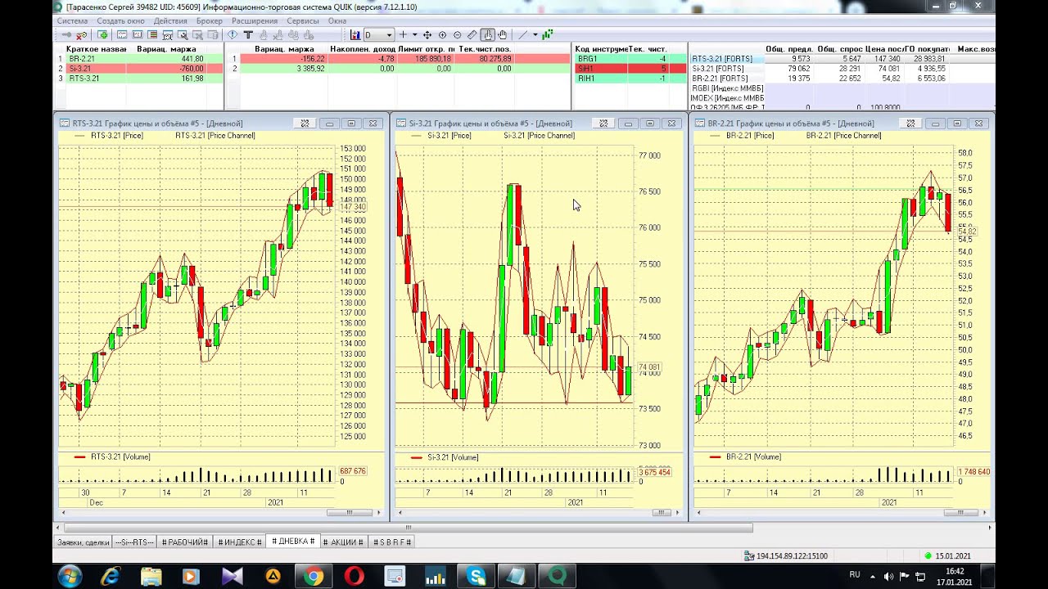
Task: Select RTS-3.21 row in margin table
Action: pos(138,79)
